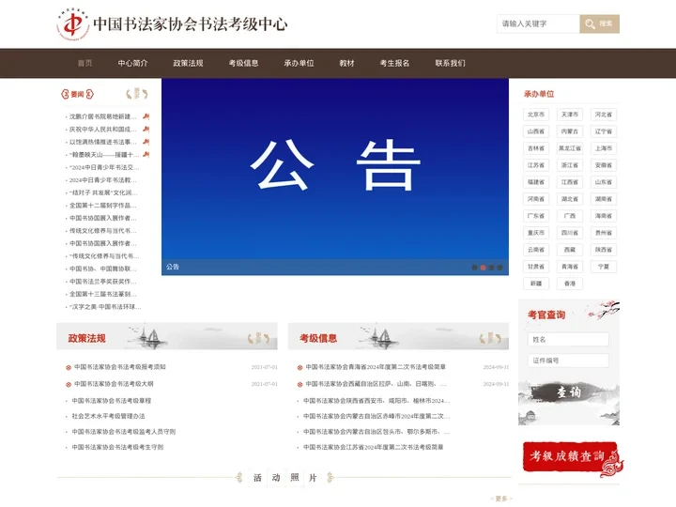Open 中国书法家协会书法考级大纲 link
Viewport: 676px width, 507px height.
click(x=114, y=384)
